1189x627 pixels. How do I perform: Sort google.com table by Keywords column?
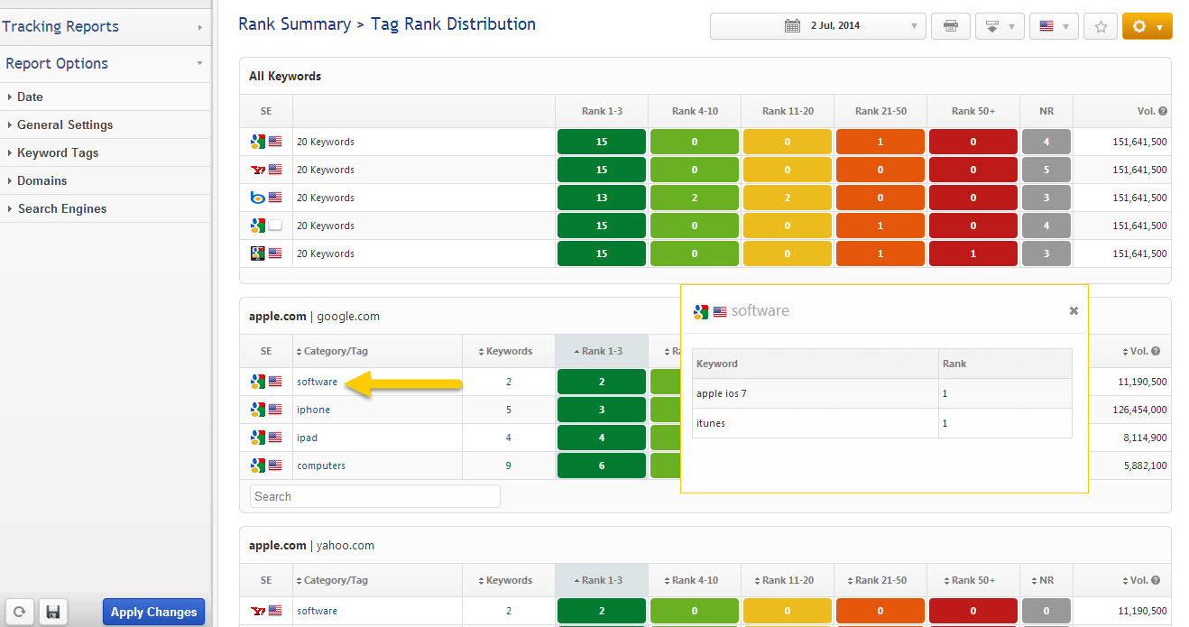click(x=508, y=351)
